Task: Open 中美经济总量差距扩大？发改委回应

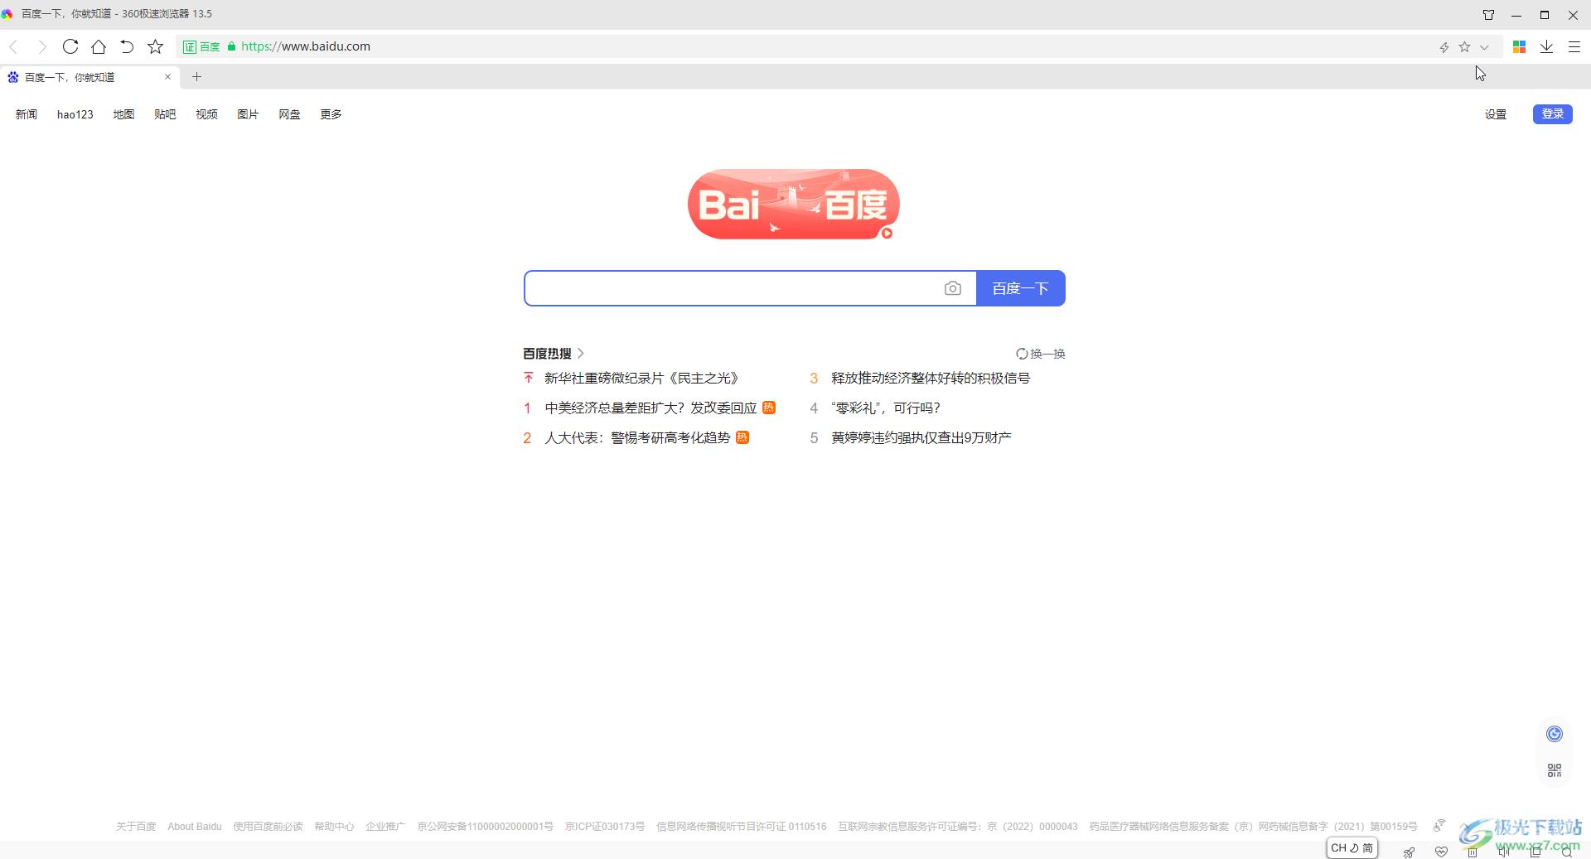Action: 650,408
